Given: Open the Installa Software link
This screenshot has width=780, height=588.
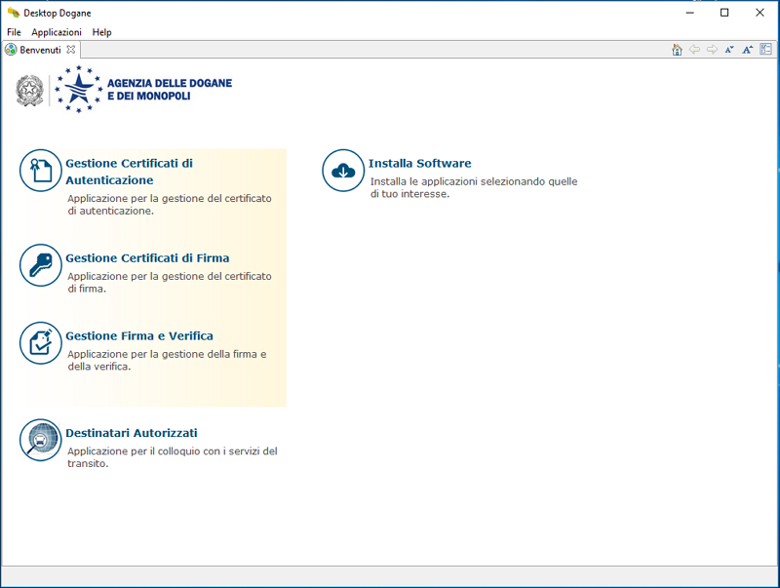Looking at the screenshot, I should tap(419, 164).
